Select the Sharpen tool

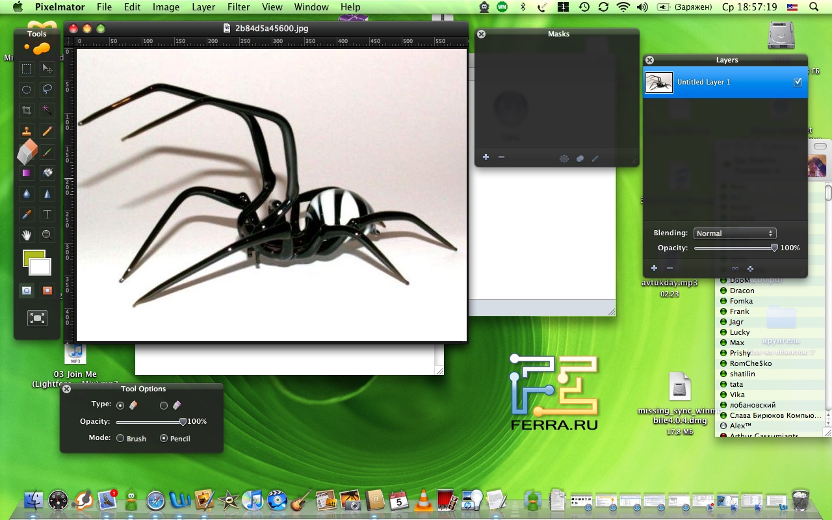[47, 194]
